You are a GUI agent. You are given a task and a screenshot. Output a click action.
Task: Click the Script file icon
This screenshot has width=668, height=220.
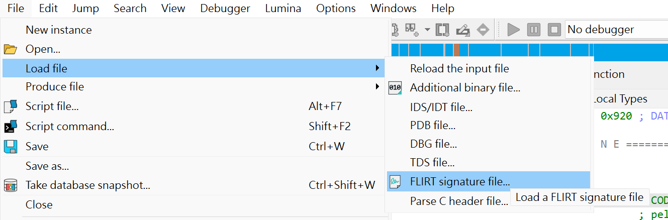11,106
